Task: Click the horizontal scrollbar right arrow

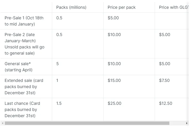Action: coord(187,123)
